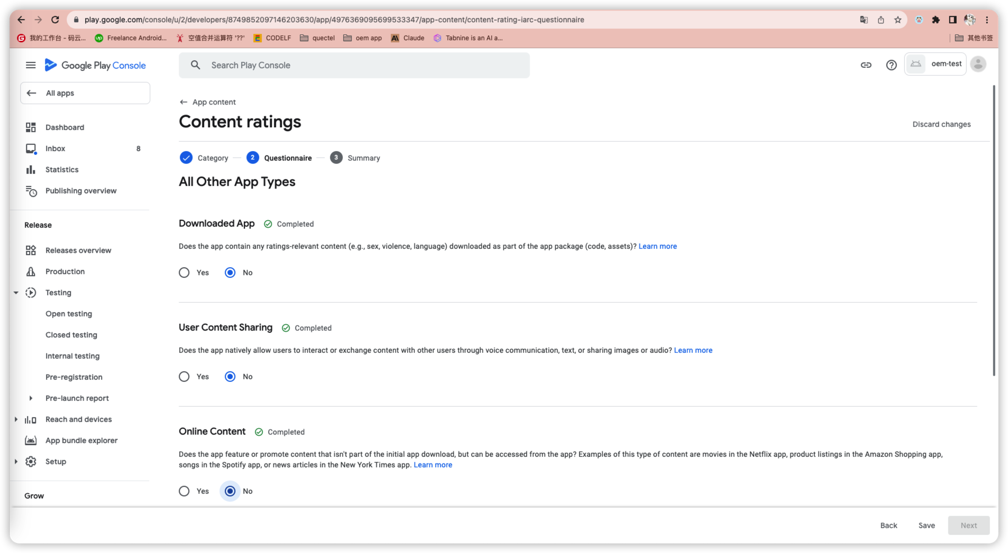Open the hamburger navigation menu
The height and width of the screenshot is (553, 1008).
(x=31, y=65)
